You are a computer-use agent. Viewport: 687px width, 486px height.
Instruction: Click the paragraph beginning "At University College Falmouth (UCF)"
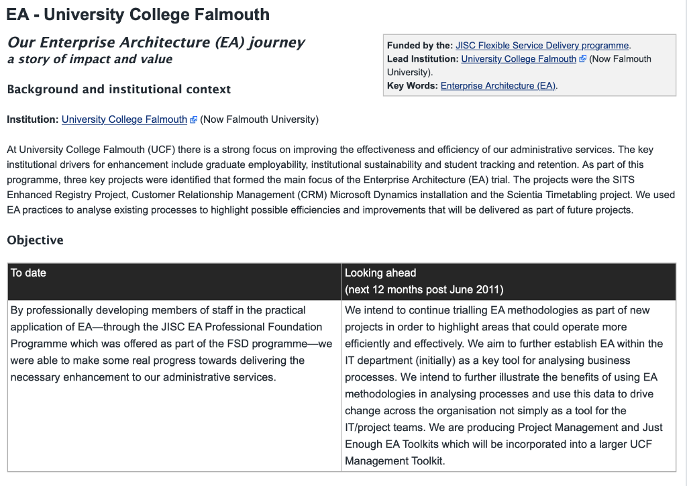(x=329, y=180)
